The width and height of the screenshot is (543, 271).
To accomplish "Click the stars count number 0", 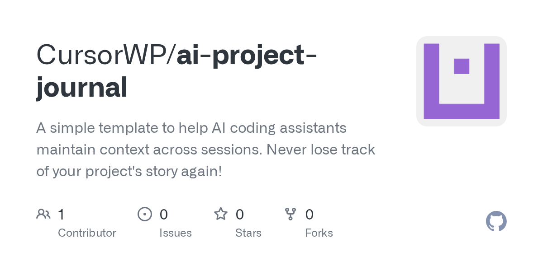I will point(240,215).
